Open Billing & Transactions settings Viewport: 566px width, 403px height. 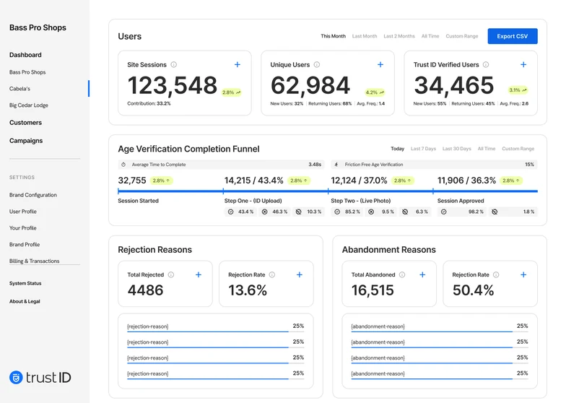tap(35, 261)
